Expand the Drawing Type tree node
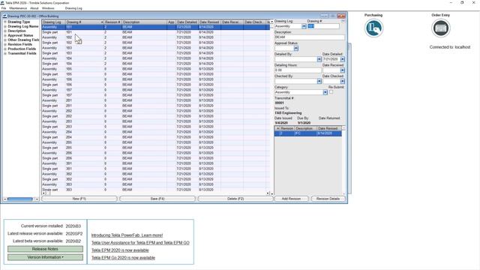Image resolution: width=480 pixels, height=270 pixels. [5, 22]
